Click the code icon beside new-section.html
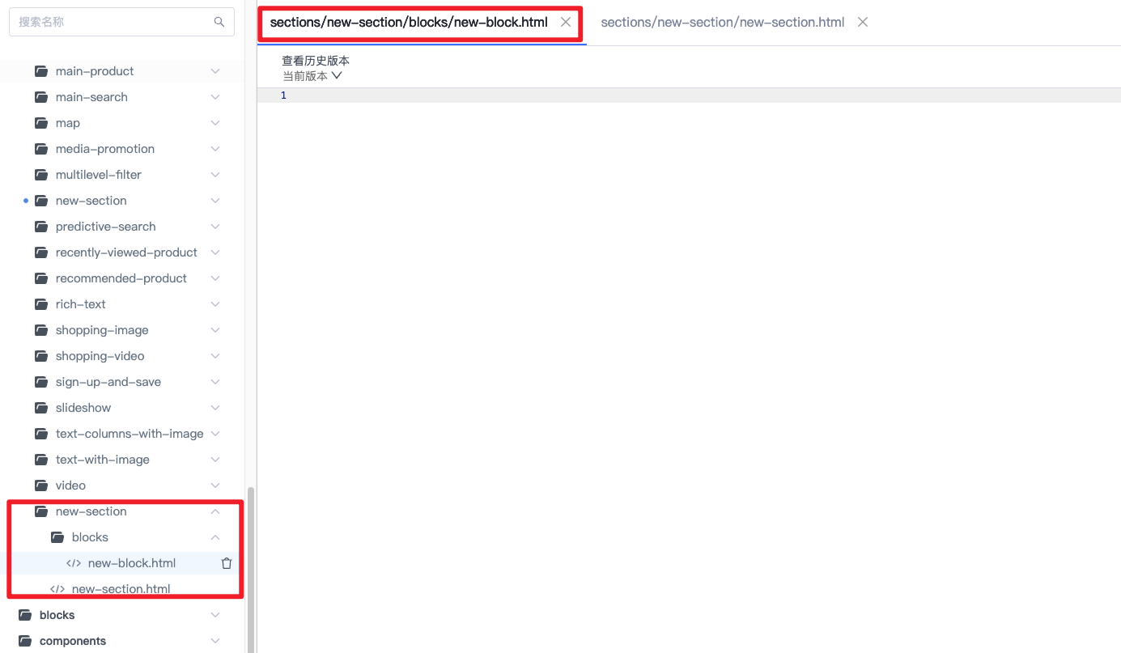Screen dimensions: 1121x653 57,589
